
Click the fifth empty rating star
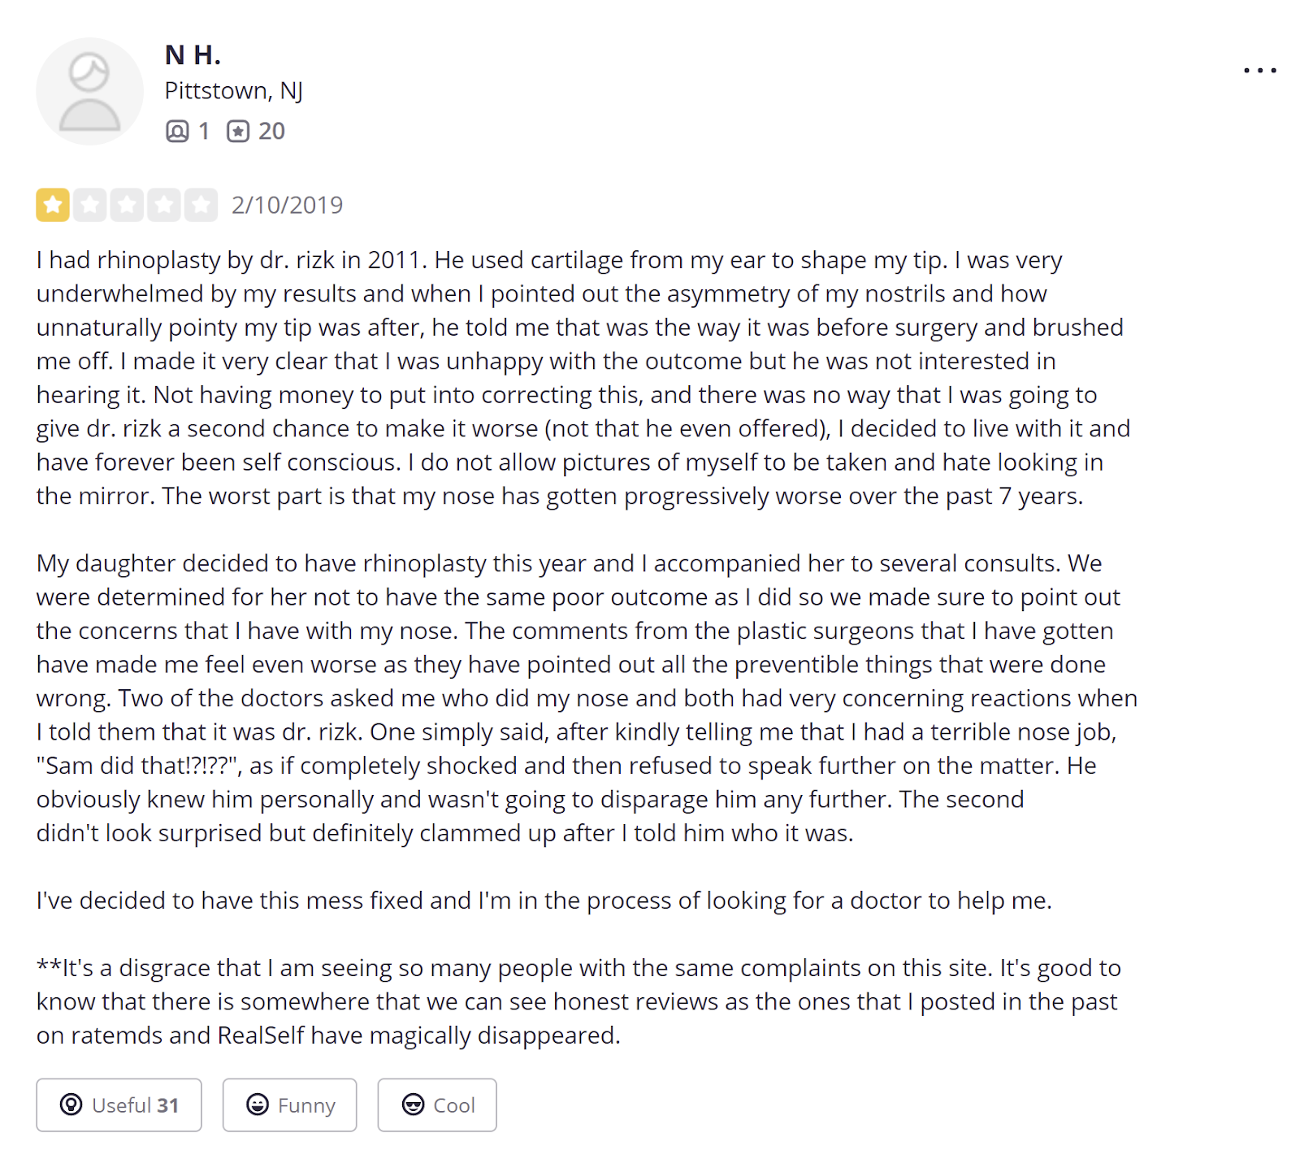point(201,205)
